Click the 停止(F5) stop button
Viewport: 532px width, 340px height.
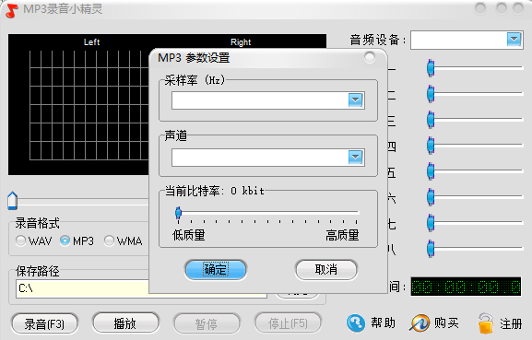(288, 323)
